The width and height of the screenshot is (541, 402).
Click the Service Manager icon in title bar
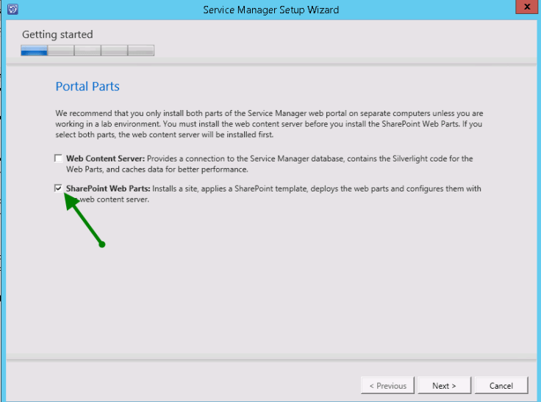click(11, 10)
